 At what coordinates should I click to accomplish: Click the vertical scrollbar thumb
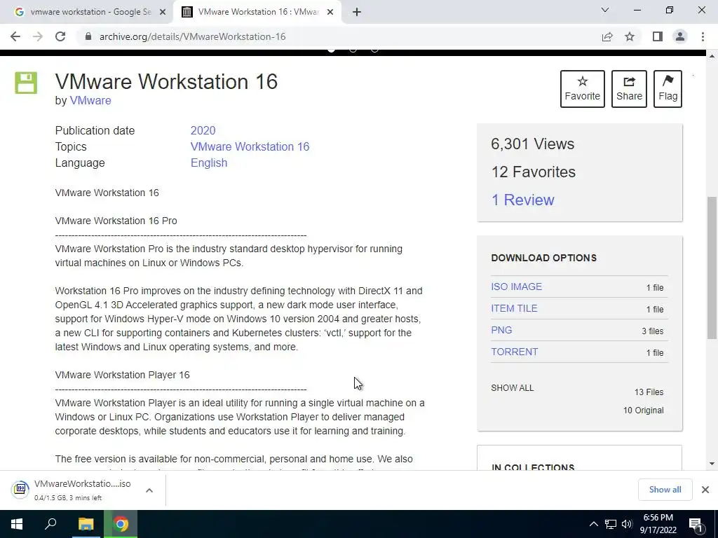click(x=712, y=268)
